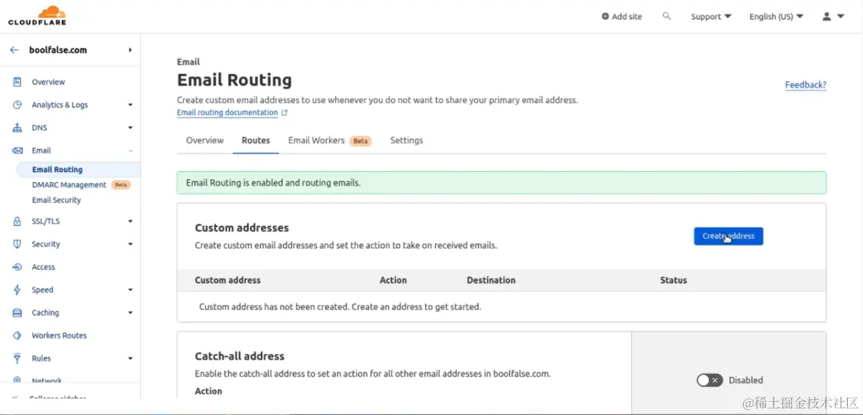This screenshot has width=863, height=415.
Task: Click the Custom addresses heading
Action: point(242,228)
